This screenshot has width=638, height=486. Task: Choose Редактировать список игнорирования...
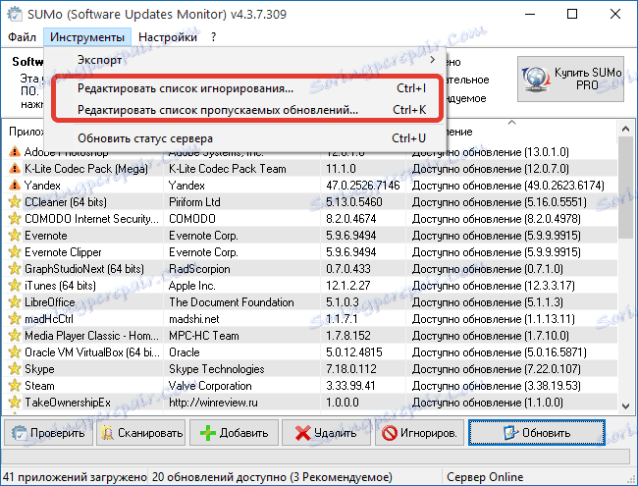click(x=247, y=88)
